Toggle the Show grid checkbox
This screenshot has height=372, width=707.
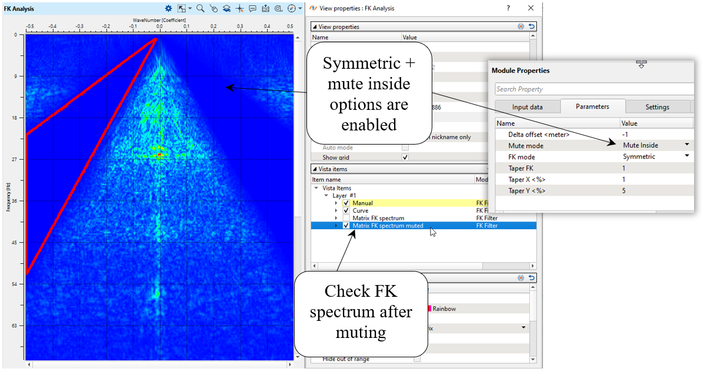click(x=405, y=157)
